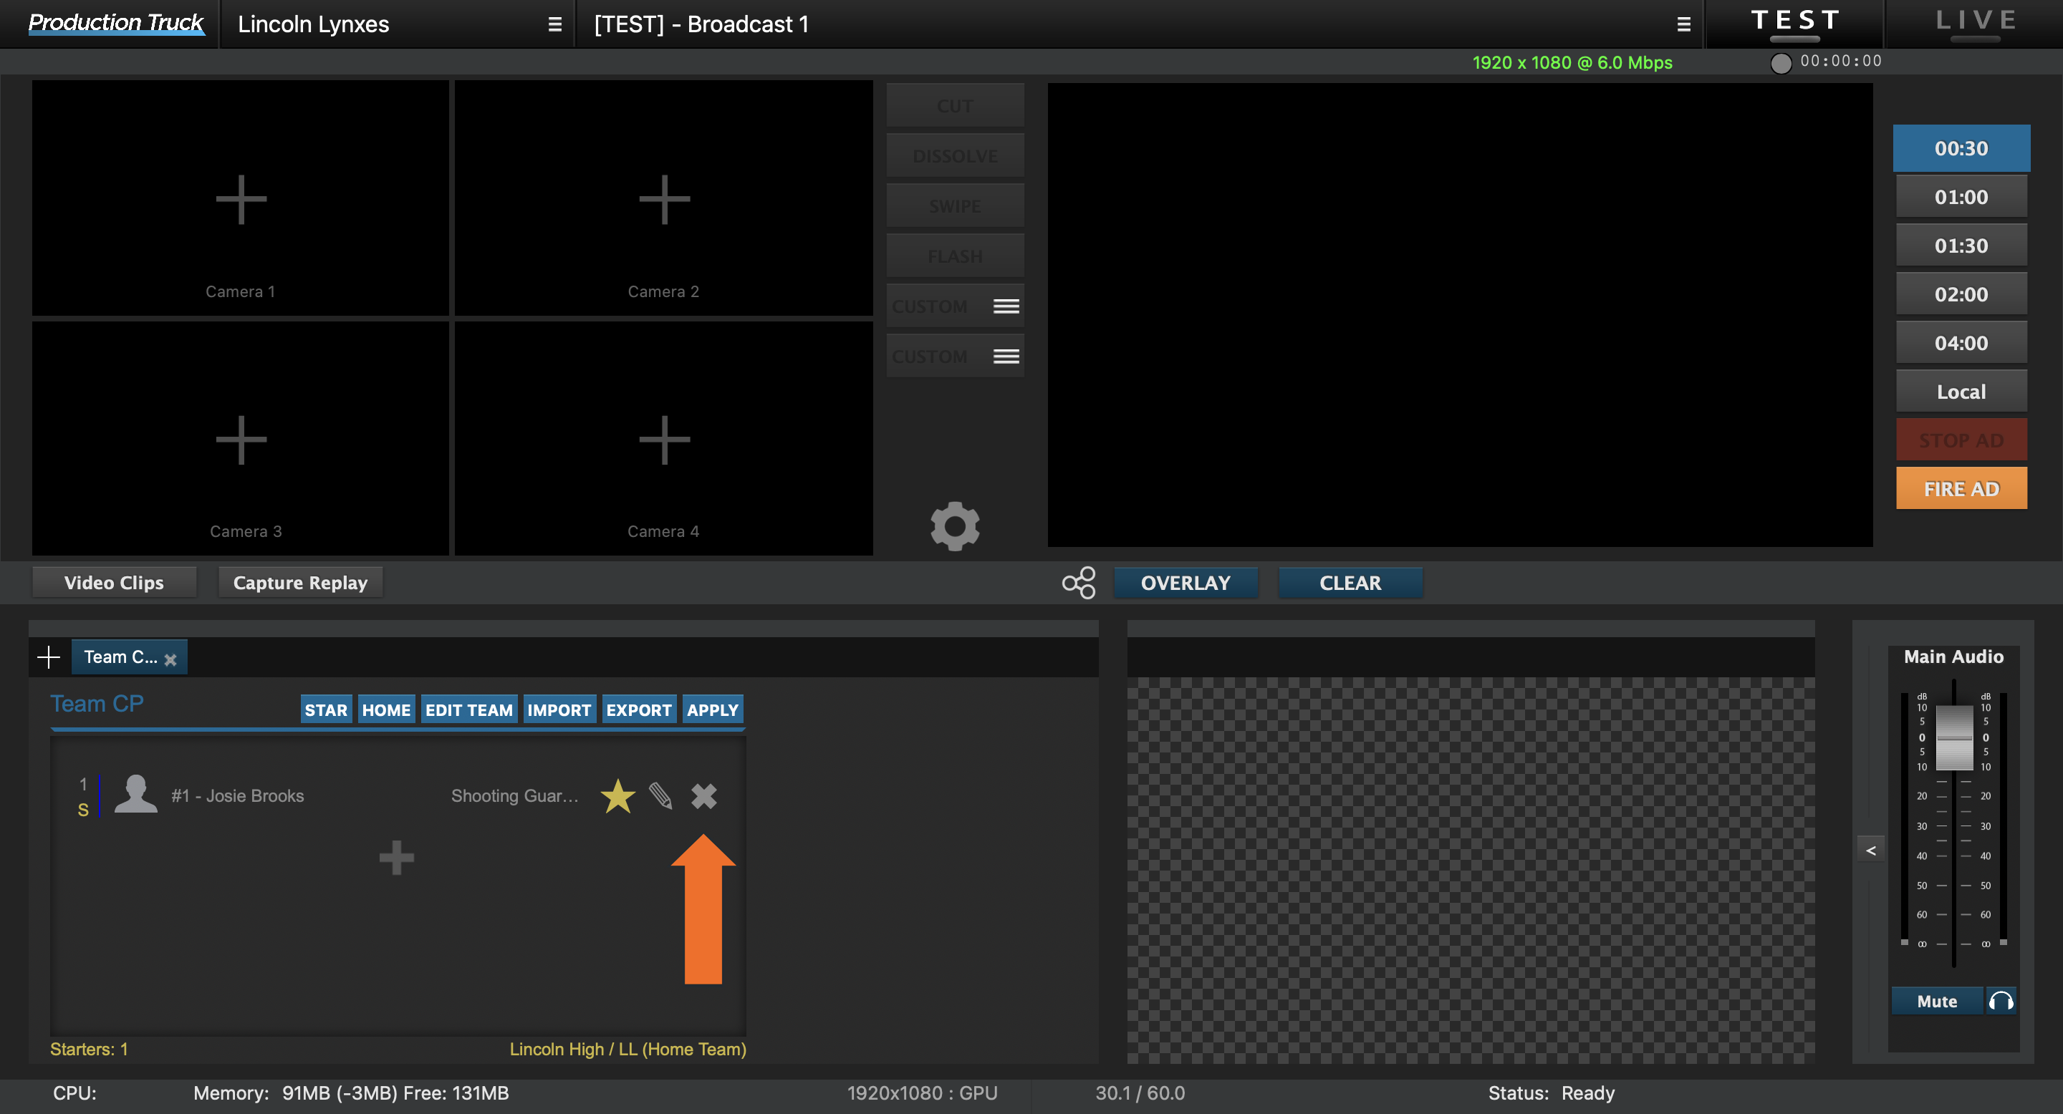This screenshot has width=2063, height=1114.
Task: Add a new player with the plus icon
Action: tap(396, 858)
